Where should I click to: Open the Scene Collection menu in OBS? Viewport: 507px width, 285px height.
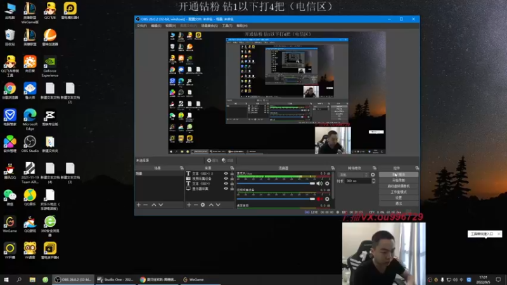pos(209,25)
